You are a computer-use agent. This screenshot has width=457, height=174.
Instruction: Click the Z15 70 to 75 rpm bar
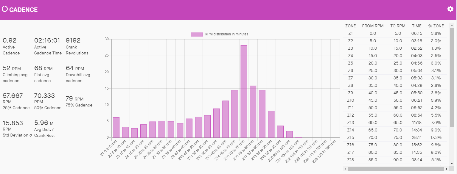point(244,91)
